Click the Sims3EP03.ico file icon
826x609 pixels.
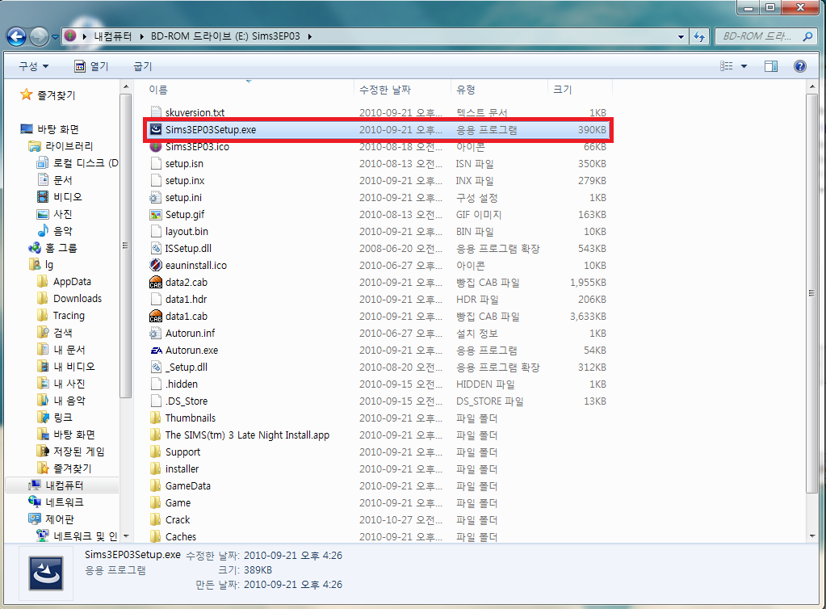pyautogui.click(x=155, y=147)
